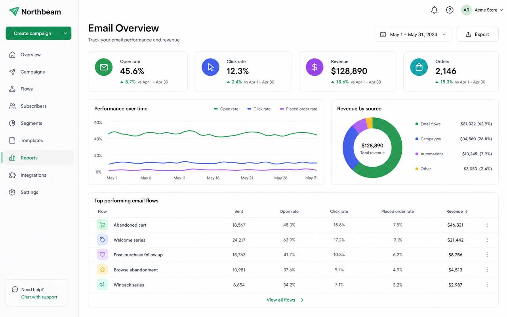Click the Open rate envelope icon
This screenshot has width=507, height=317.
104,67
